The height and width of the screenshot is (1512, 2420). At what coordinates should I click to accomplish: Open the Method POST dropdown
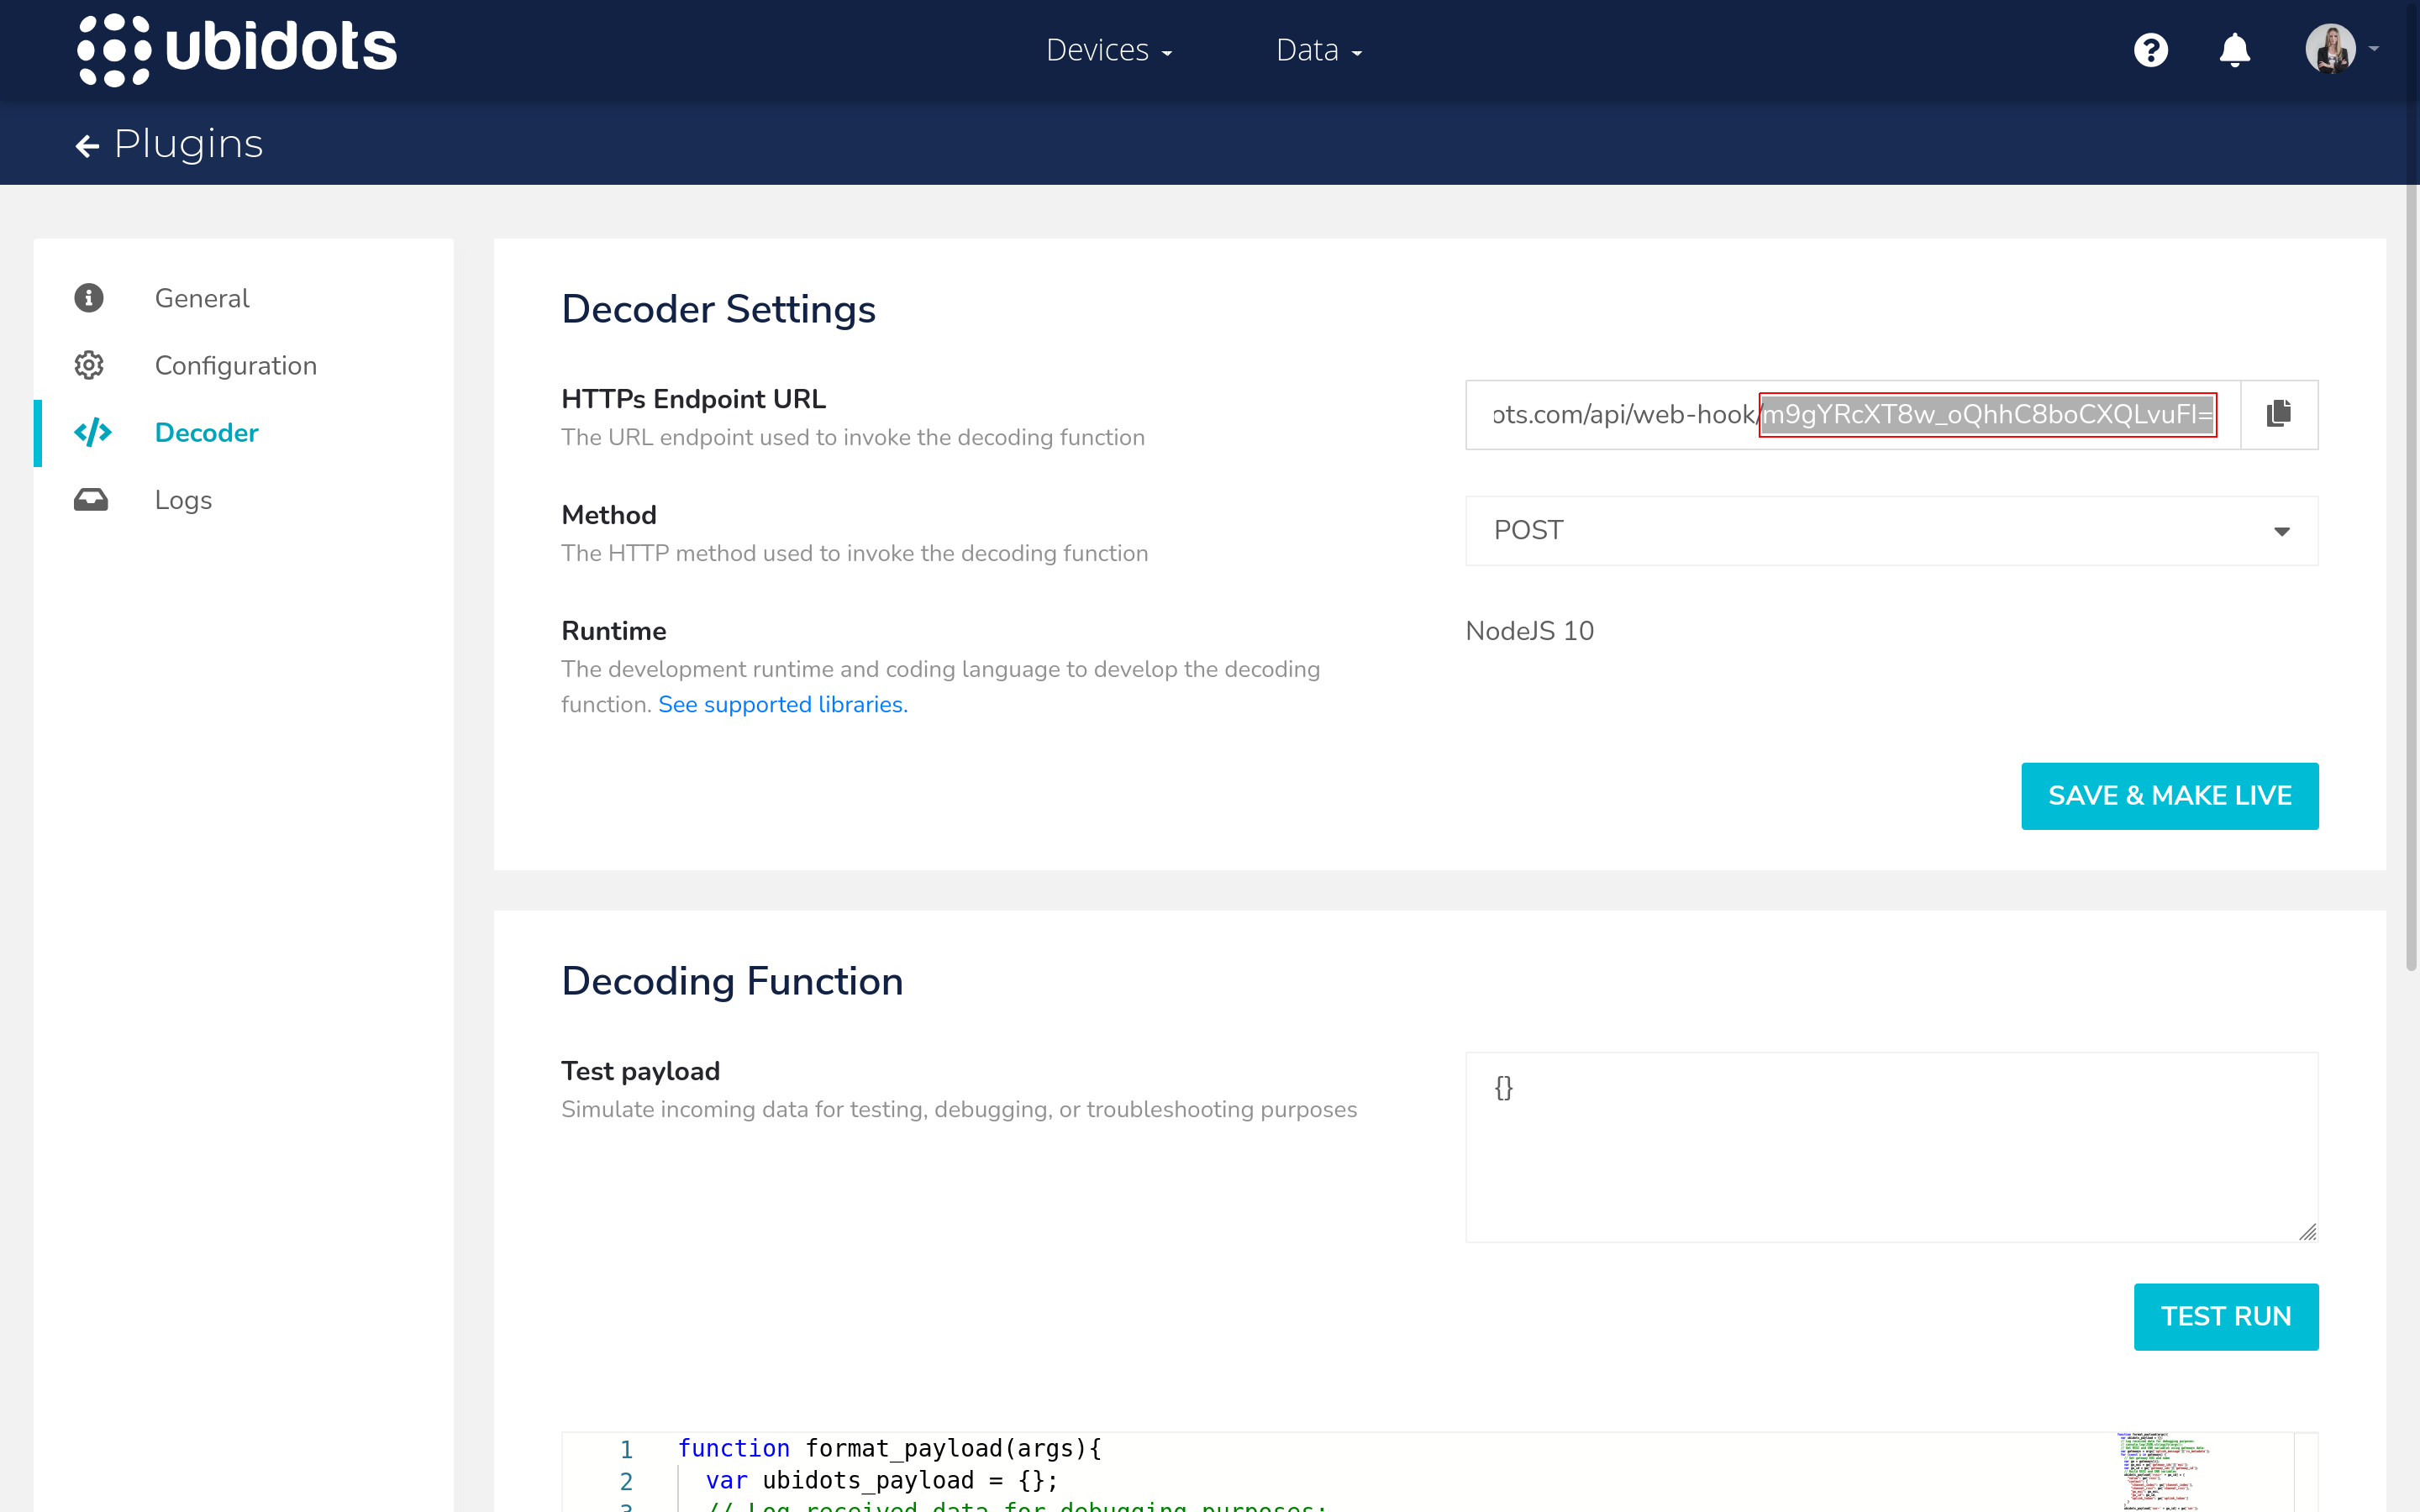point(1890,530)
